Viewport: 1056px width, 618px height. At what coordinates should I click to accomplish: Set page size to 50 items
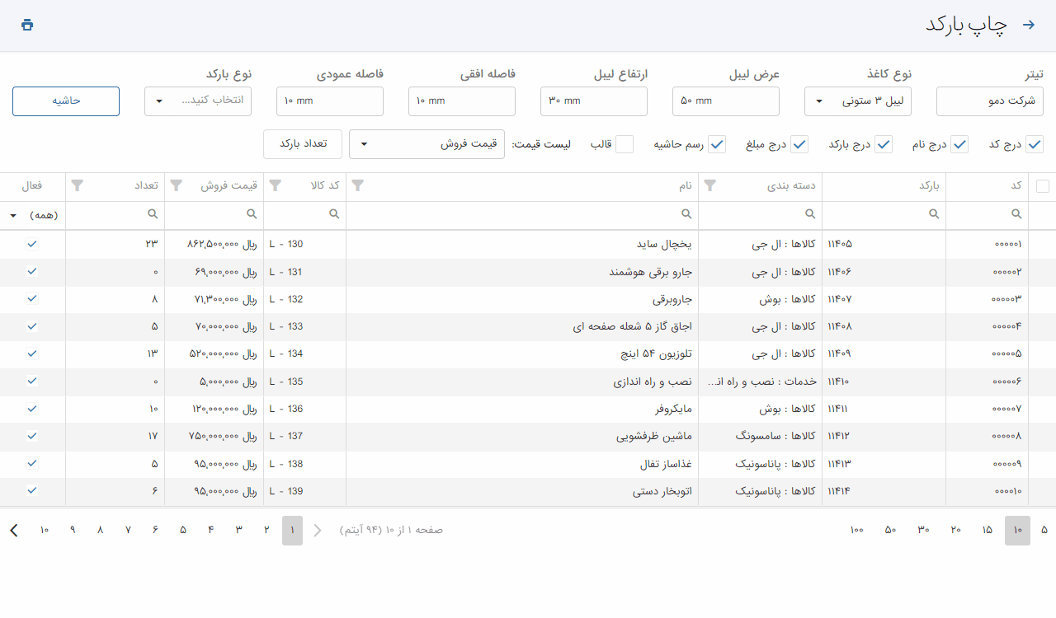click(x=890, y=530)
